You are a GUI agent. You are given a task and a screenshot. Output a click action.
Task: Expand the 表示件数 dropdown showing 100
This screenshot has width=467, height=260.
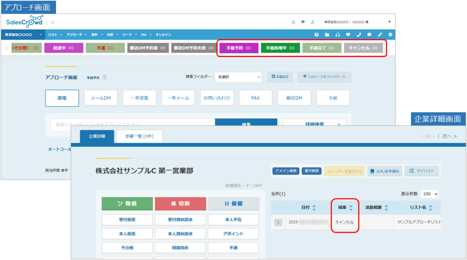tap(429, 194)
